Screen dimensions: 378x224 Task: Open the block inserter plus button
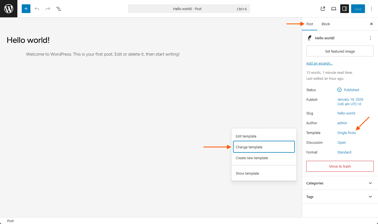[26, 9]
